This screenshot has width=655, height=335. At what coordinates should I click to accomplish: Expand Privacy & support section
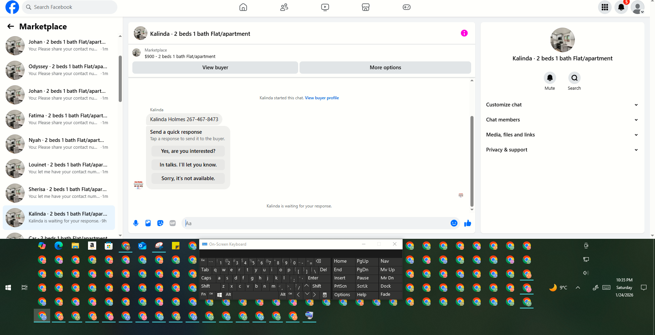point(562,150)
